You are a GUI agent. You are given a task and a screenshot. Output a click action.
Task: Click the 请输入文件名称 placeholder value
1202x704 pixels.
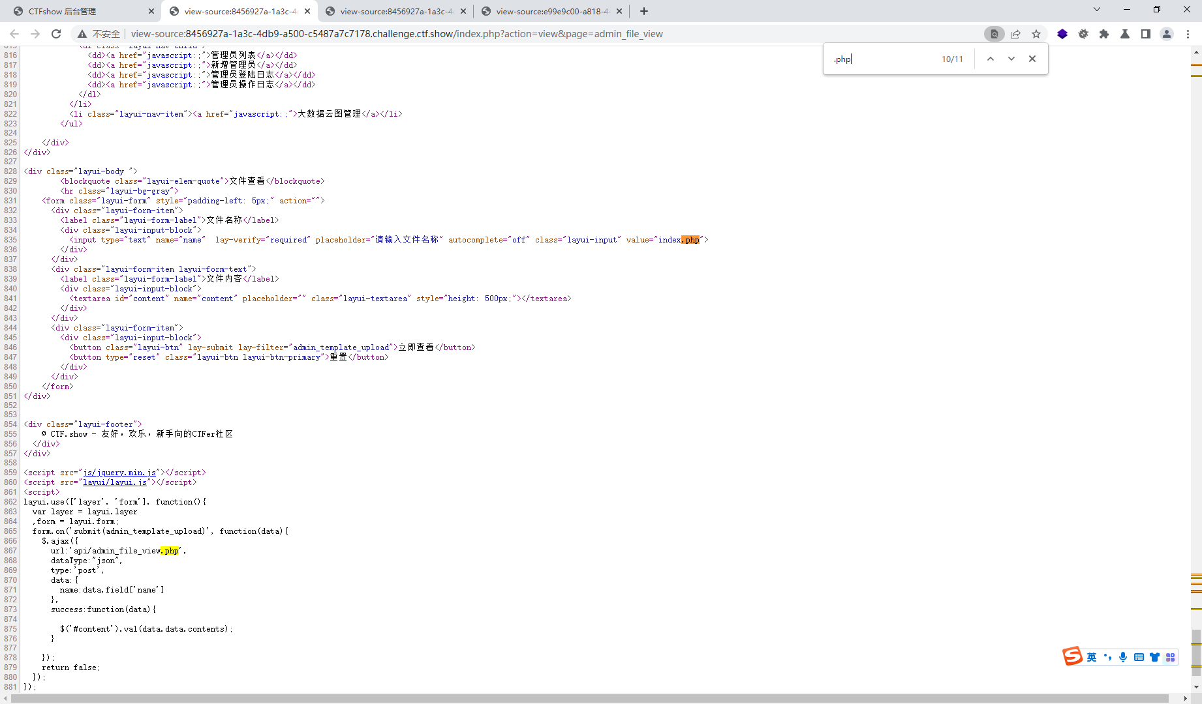(407, 240)
